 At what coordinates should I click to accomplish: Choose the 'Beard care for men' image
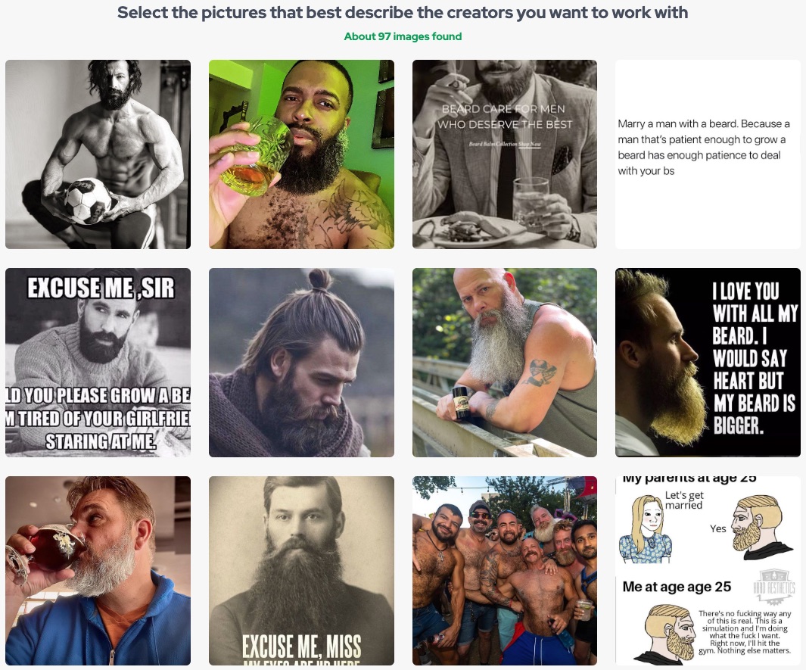[504, 154]
